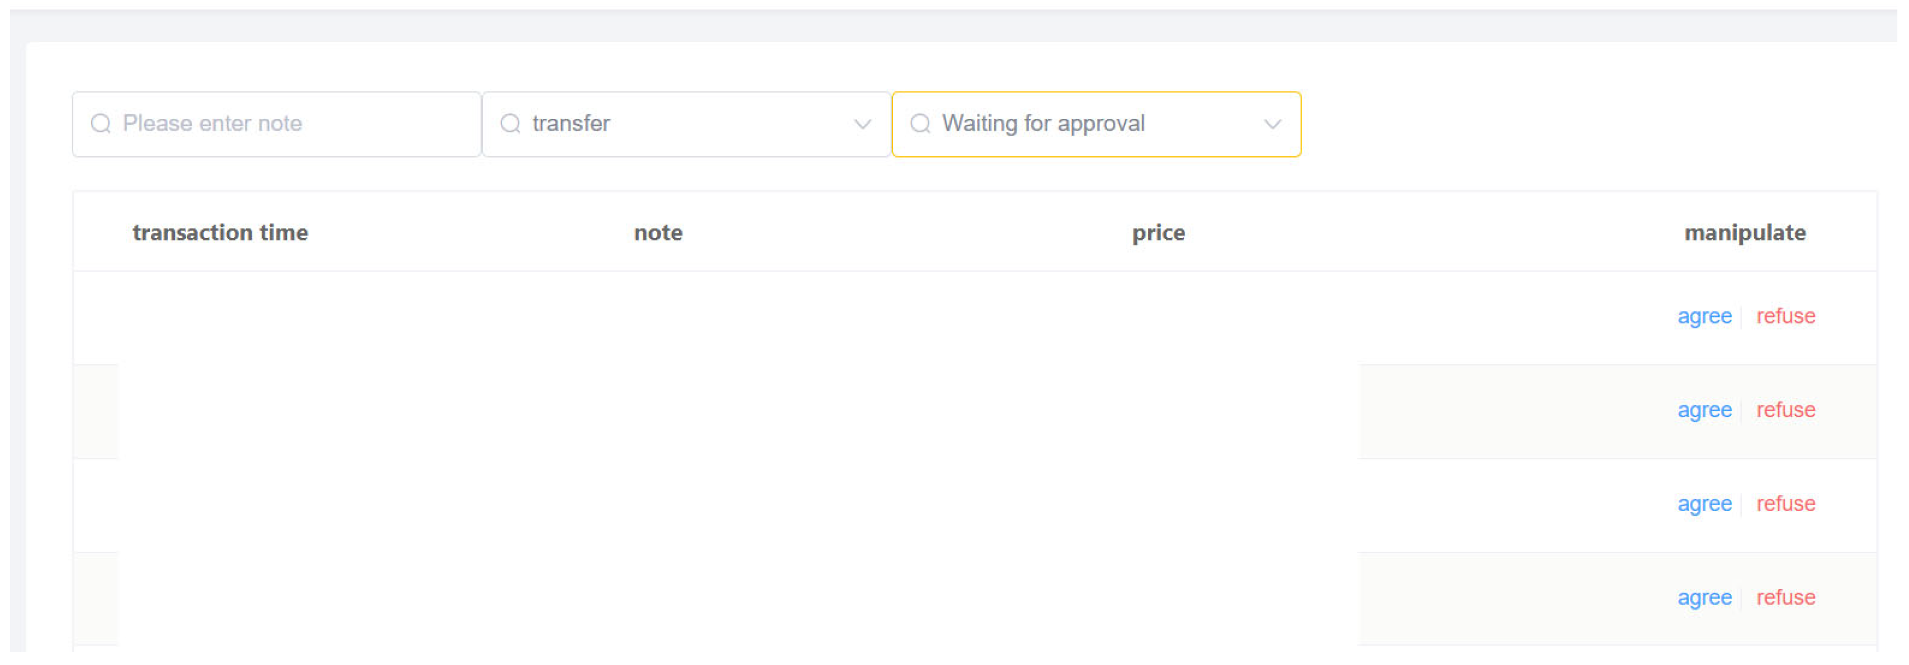
Task: Agree to the fourth transaction row
Action: point(1704,598)
